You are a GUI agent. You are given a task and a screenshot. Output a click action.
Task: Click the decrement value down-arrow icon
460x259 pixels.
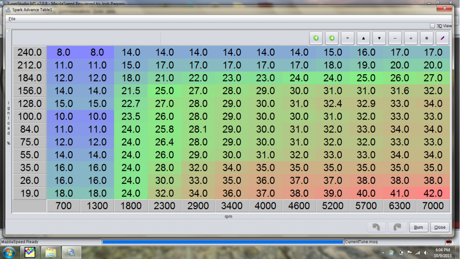point(379,38)
